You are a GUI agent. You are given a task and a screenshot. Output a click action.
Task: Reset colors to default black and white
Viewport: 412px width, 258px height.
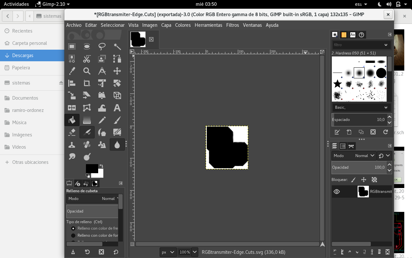pyautogui.click(x=88, y=176)
